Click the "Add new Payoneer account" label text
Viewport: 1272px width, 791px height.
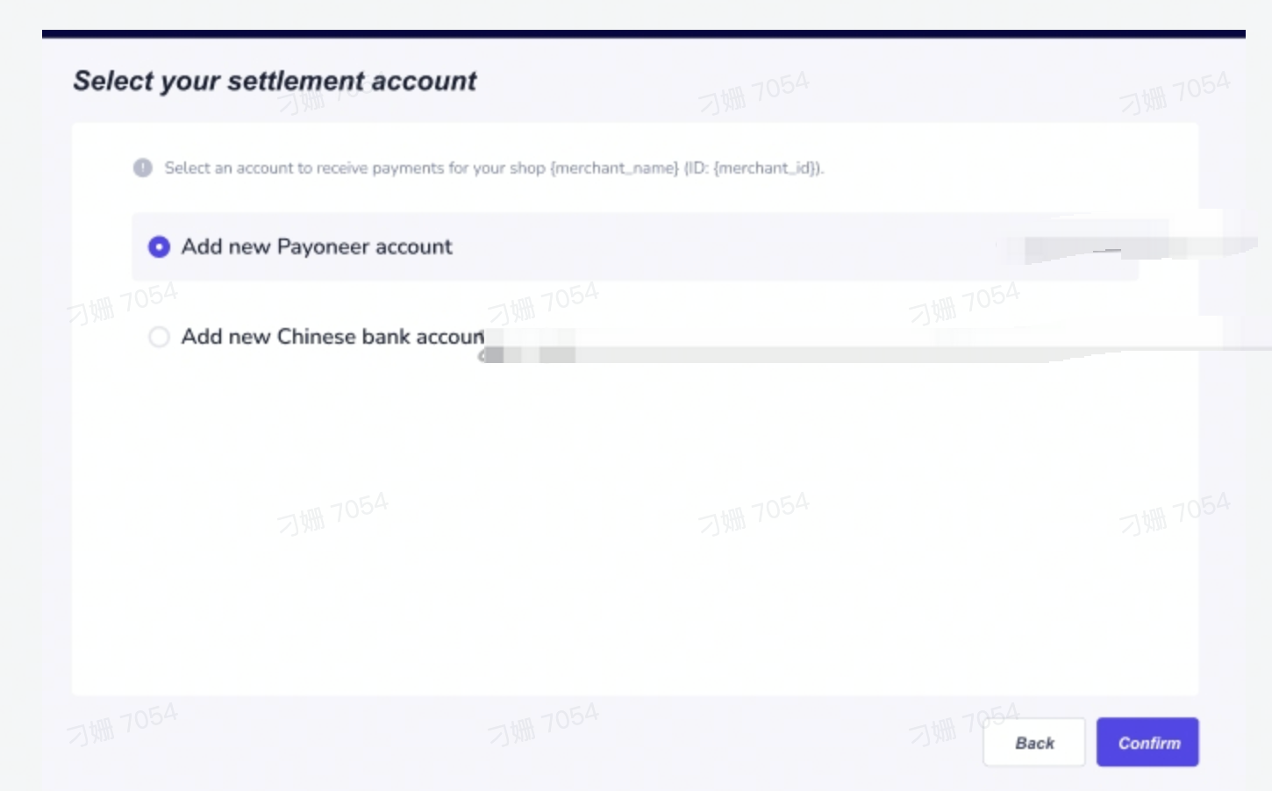tap(317, 247)
